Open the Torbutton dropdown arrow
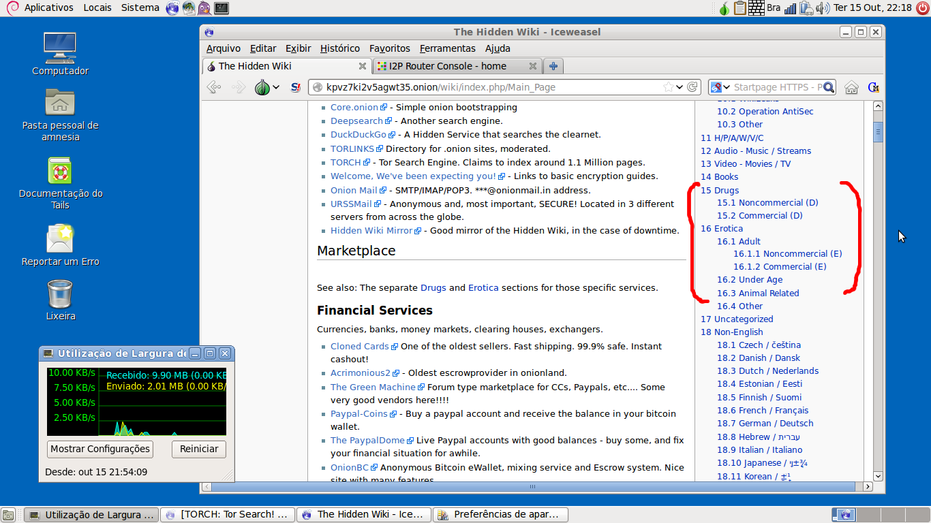 276,87
